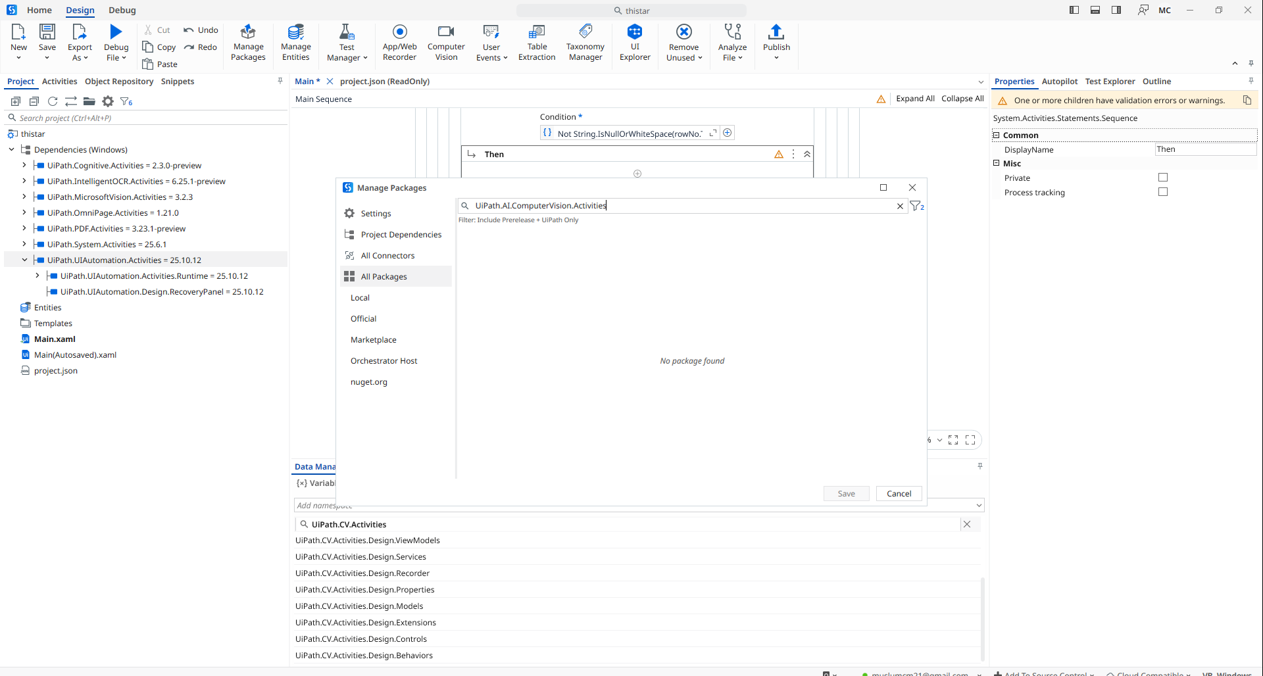The image size is (1263, 676).
Task: Select All Connectors in Manage Packages
Action: tap(396, 255)
